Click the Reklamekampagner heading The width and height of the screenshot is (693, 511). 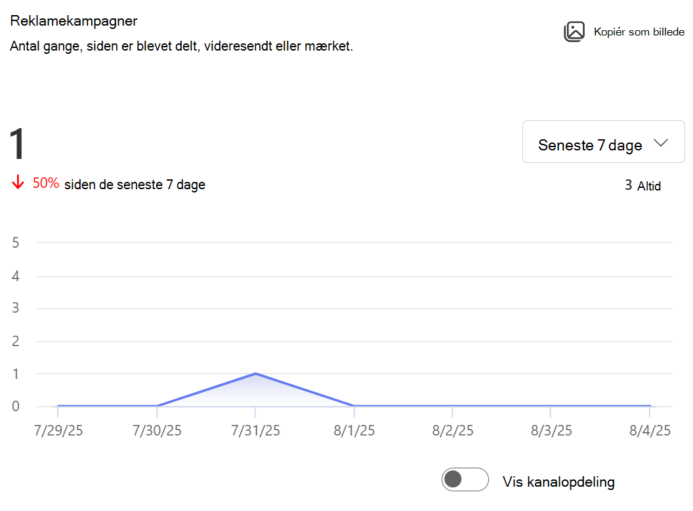[73, 21]
